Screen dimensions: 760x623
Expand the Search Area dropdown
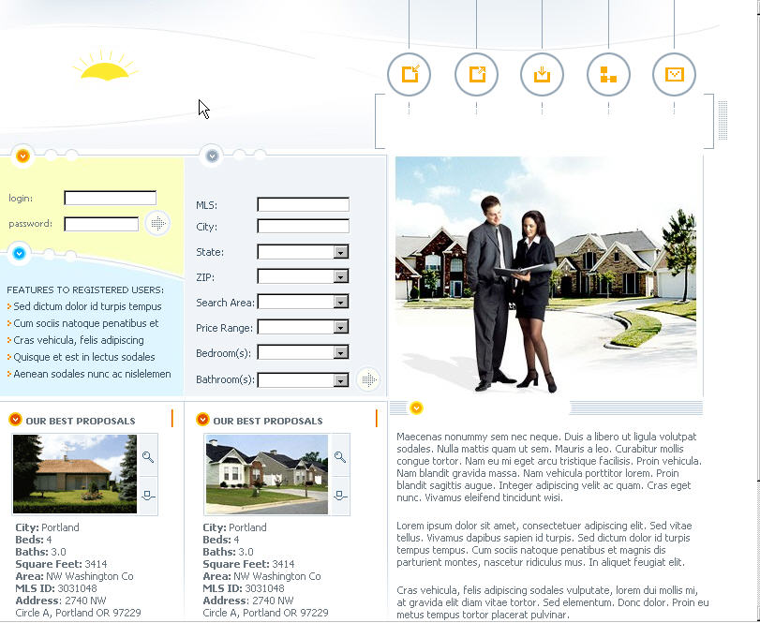click(x=303, y=302)
